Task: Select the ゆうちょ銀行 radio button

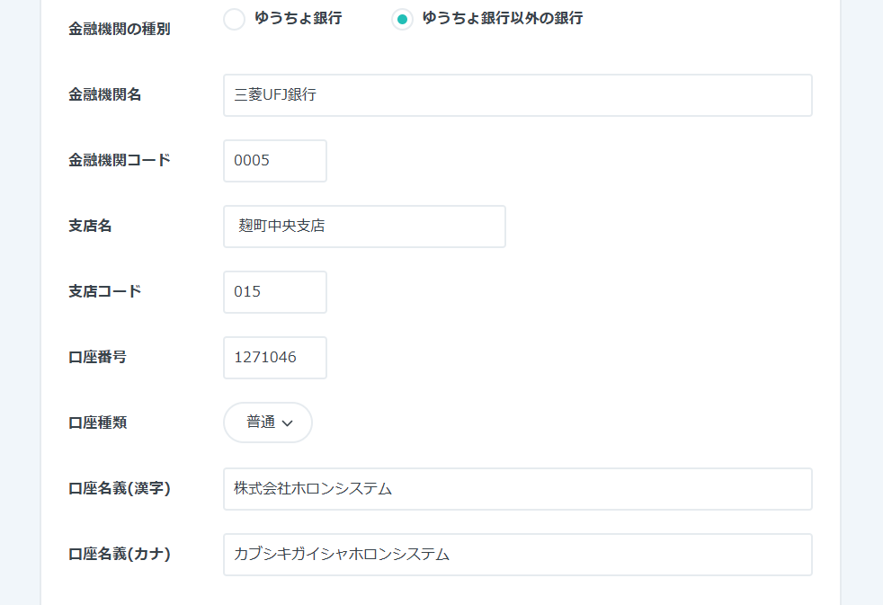Action: 234,19
